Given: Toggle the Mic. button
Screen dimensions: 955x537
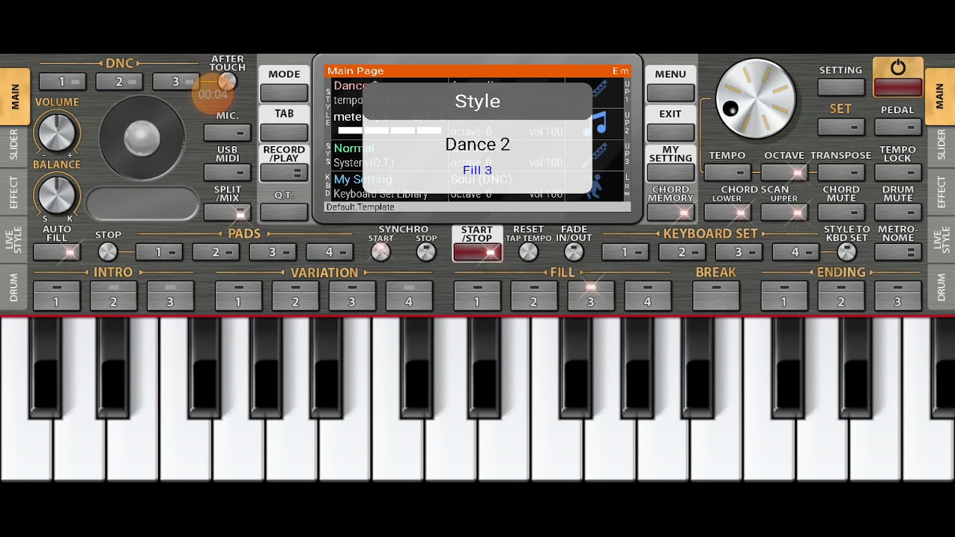Looking at the screenshot, I should pyautogui.click(x=228, y=133).
